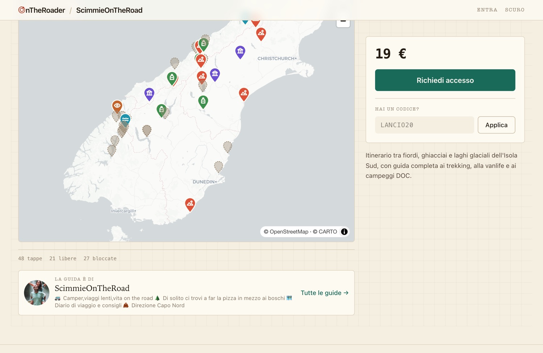Open the map attribution info icon
The image size is (543, 353).
(344, 232)
